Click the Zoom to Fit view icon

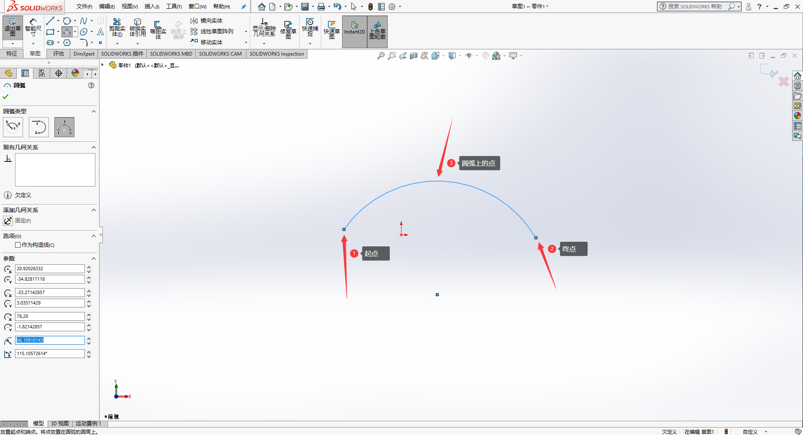point(381,56)
